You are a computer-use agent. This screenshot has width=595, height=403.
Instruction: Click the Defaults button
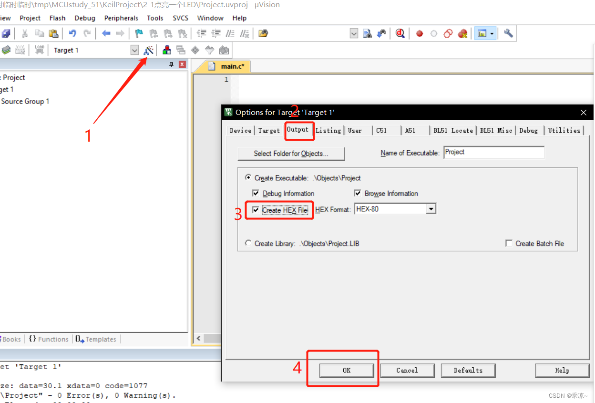pyautogui.click(x=468, y=371)
